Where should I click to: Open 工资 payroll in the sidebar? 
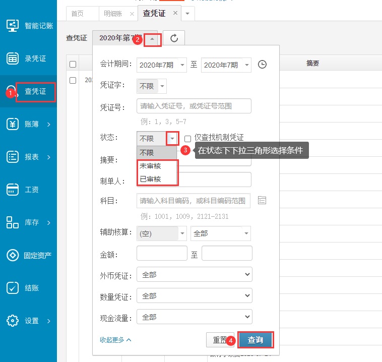click(x=28, y=190)
